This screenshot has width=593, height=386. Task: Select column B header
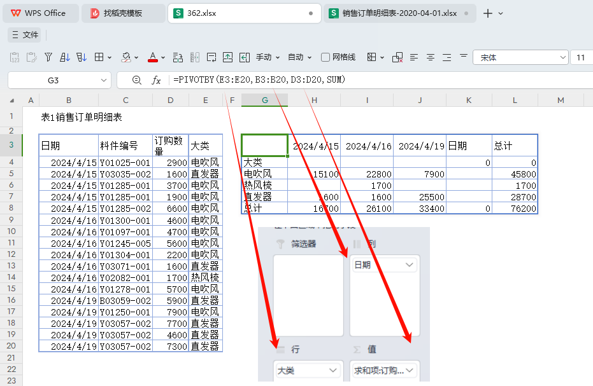(x=68, y=100)
